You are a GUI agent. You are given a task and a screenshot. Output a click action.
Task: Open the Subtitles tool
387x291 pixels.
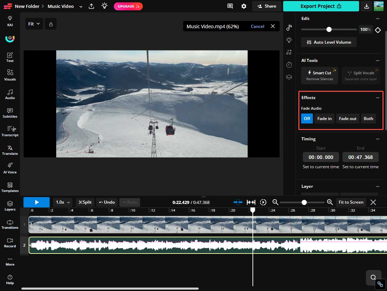pos(10,113)
